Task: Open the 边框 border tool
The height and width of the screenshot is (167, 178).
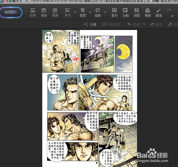Action: point(125,13)
